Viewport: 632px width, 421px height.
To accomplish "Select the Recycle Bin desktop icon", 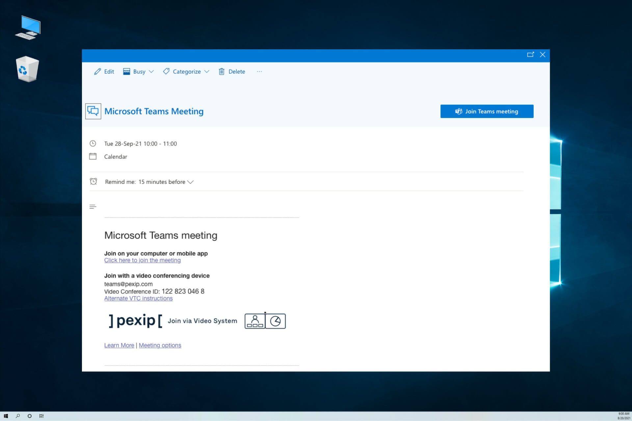I will click(27, 69).
